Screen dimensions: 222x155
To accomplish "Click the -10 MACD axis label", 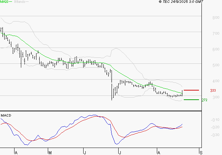I will tap(215, 120).
